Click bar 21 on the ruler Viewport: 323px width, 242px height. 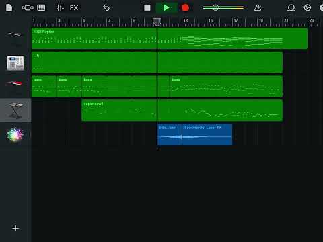tap(286, 20)
